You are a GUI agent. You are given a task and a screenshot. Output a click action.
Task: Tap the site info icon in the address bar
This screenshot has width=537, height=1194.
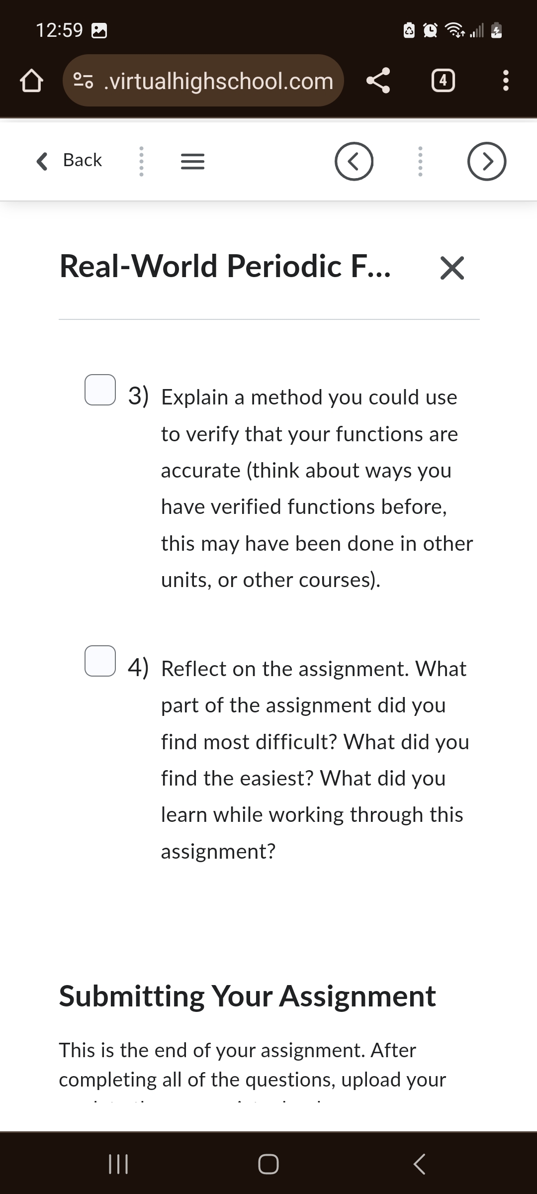point(84,80)
